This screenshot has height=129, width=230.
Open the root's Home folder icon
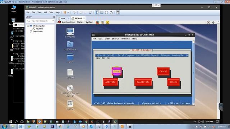pos(70,46)
